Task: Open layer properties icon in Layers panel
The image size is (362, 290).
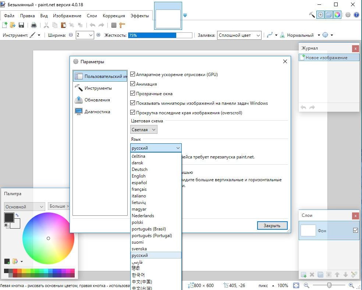Action: coord(354,275)
